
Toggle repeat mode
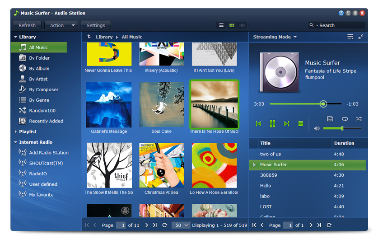click(345, 119)
